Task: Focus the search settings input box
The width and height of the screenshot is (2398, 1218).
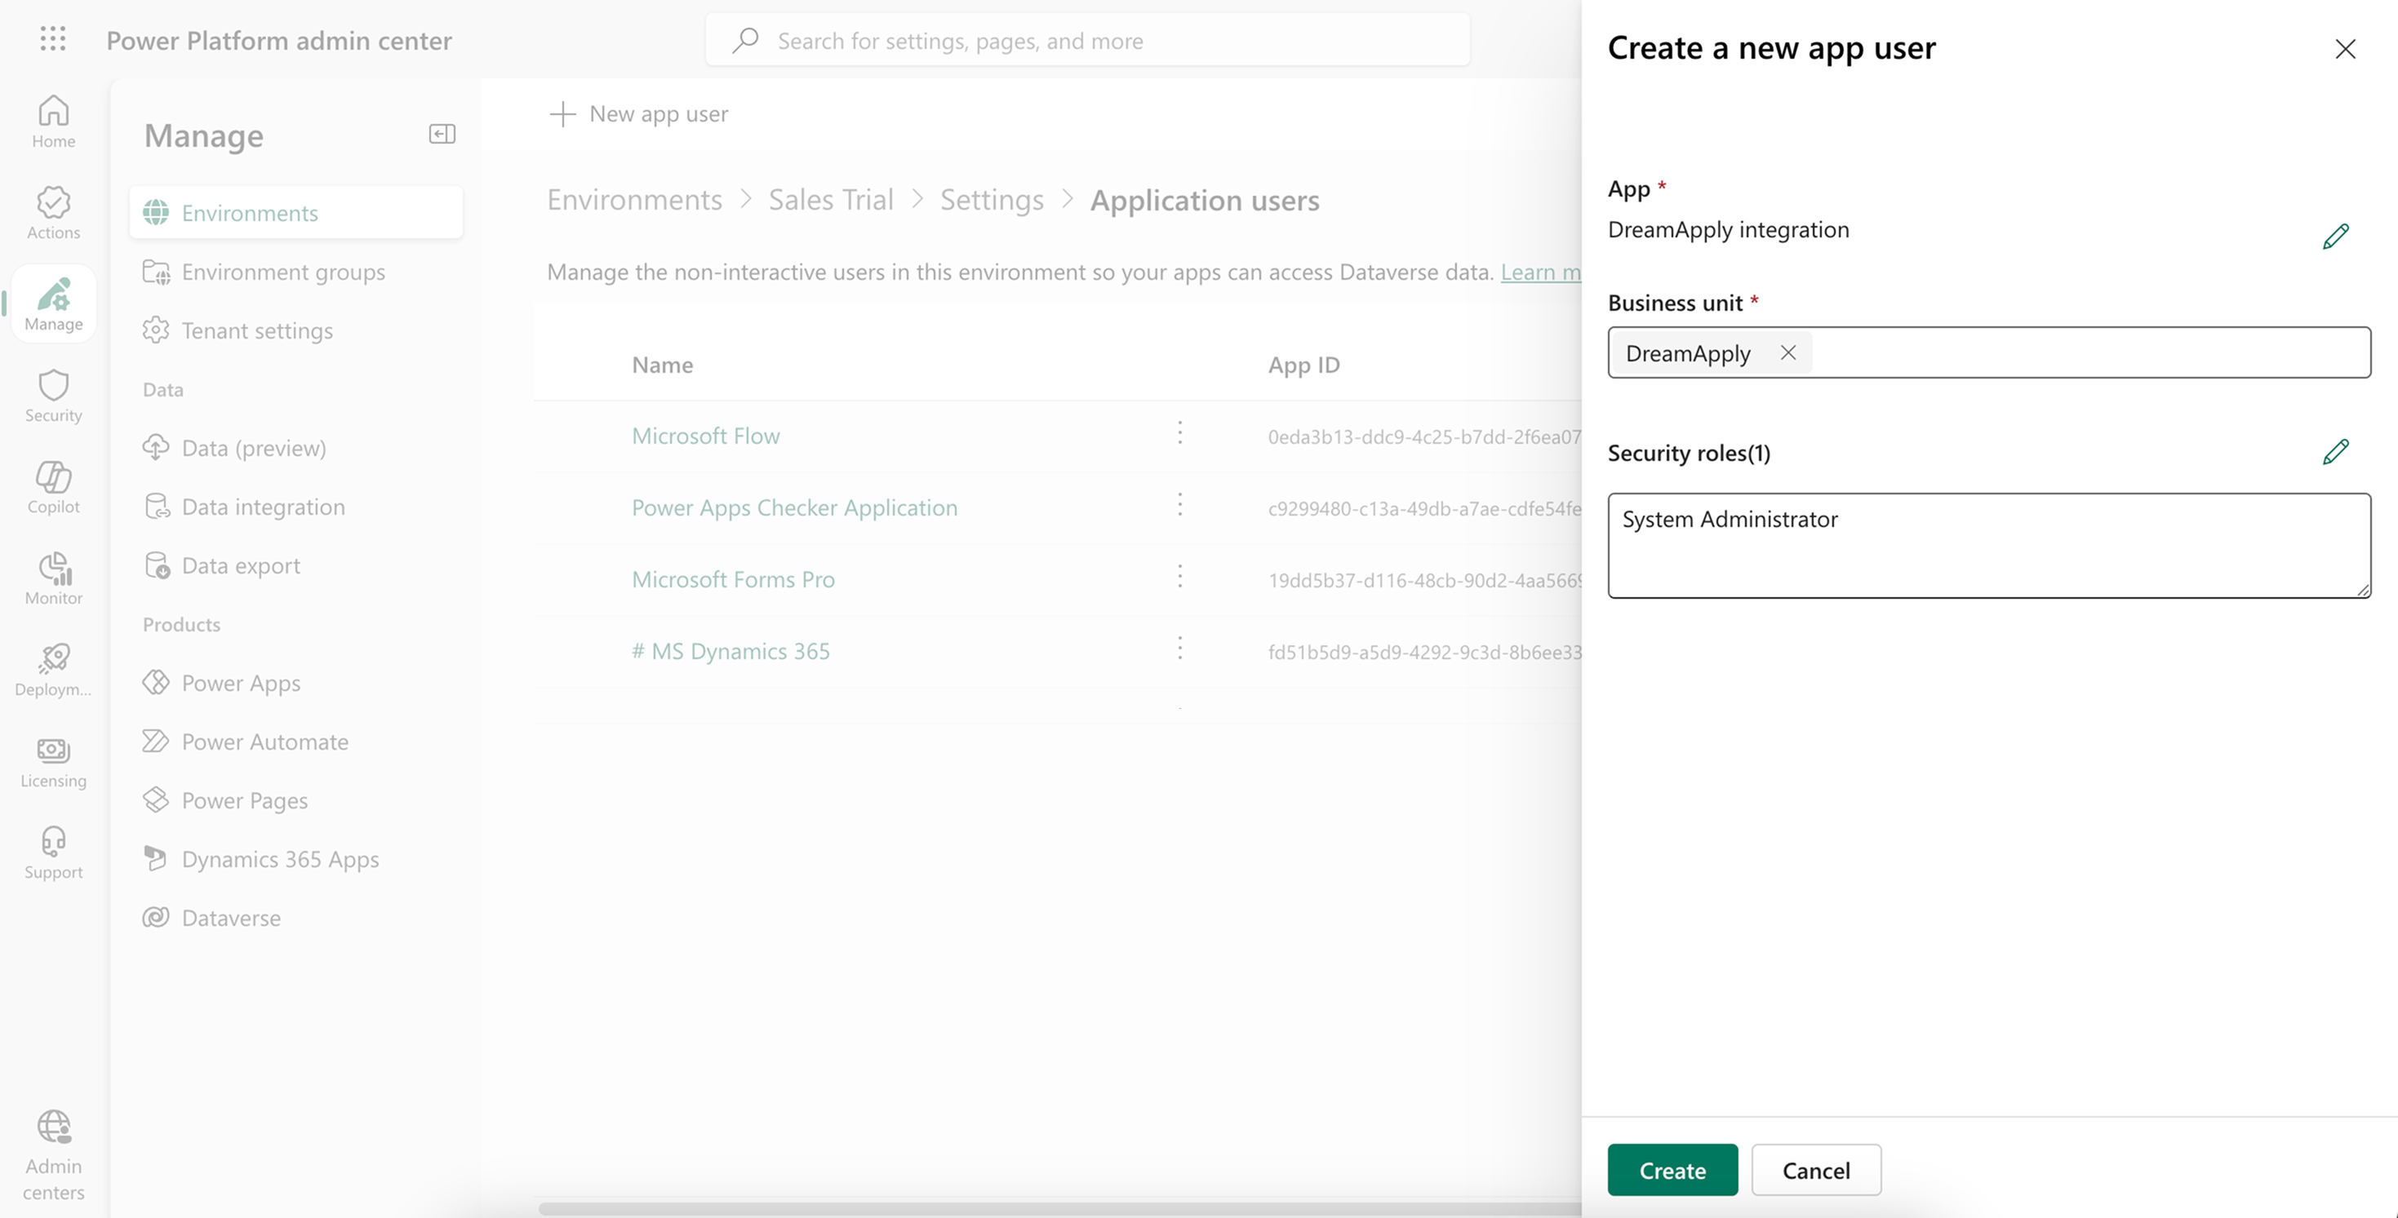Action: 1087,40
